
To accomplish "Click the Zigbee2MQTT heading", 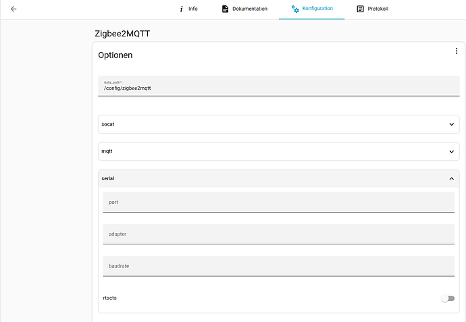I will point(122,34).
